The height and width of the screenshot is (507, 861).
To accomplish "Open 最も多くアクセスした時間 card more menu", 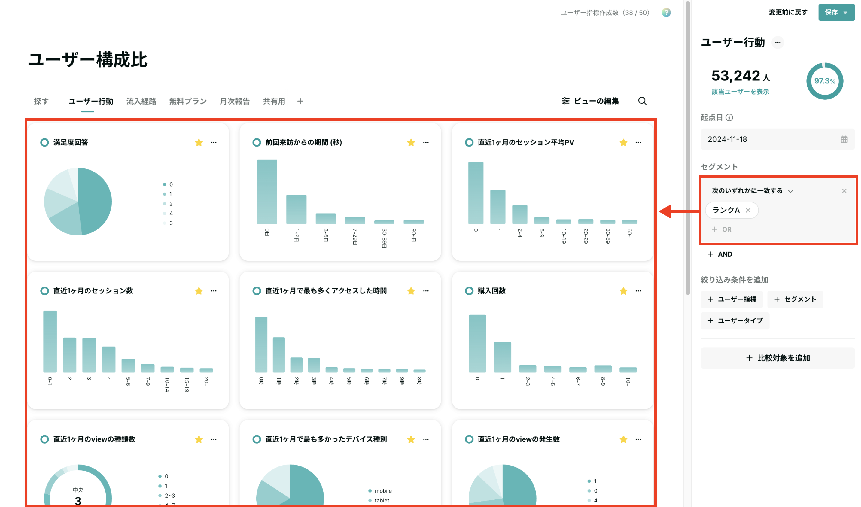I will (x=426, y=291).
